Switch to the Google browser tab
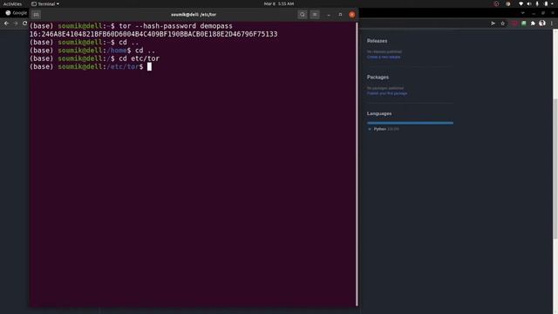The image size is (558, 314). [x=16, y=13]
